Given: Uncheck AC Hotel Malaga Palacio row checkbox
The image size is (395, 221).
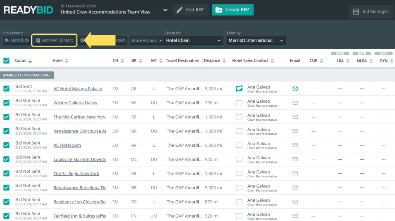Looking at the screenshot, I should [6, 89].
